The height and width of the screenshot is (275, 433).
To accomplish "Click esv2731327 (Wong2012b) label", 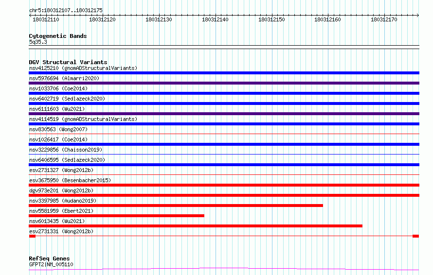I will click(61, 170).
